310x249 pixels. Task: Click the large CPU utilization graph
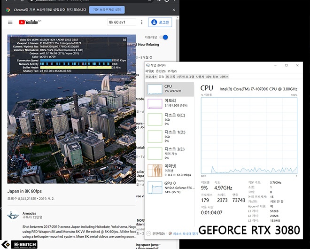click(249, 135)
